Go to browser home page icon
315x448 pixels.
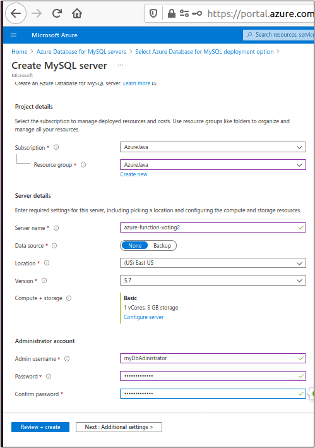(x=77, y=13)
